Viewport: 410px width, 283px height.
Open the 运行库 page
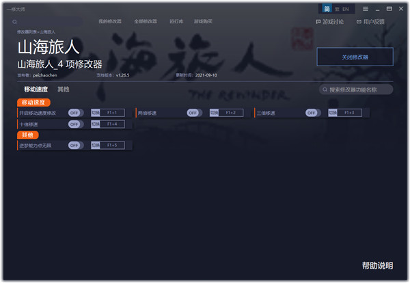[x=176, y=21]
